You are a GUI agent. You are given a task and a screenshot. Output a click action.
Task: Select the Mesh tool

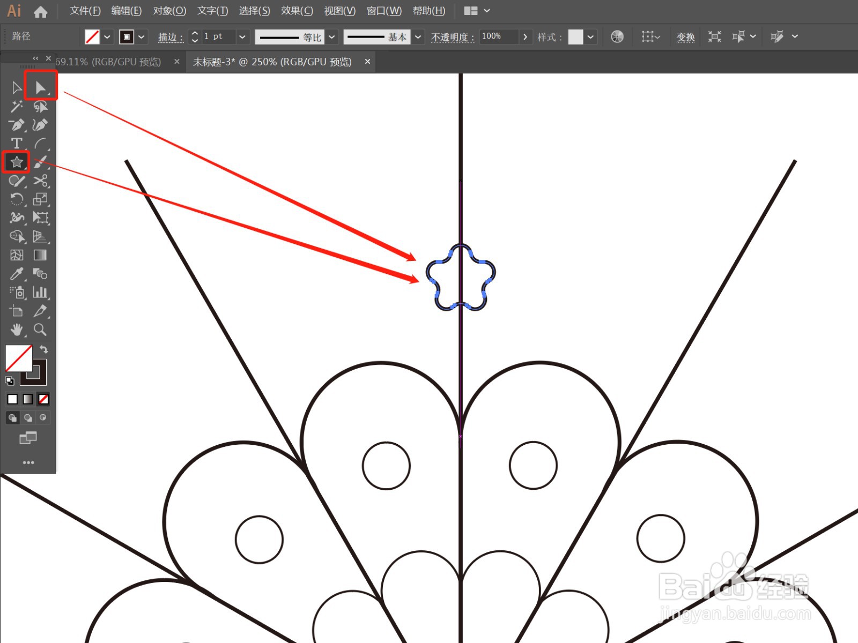17,255
